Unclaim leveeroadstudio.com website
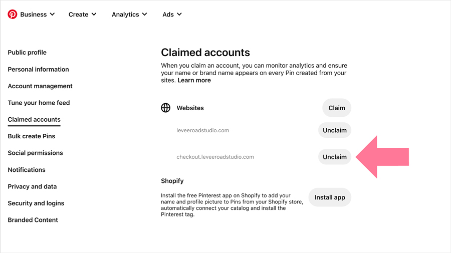 click(334, 130)
